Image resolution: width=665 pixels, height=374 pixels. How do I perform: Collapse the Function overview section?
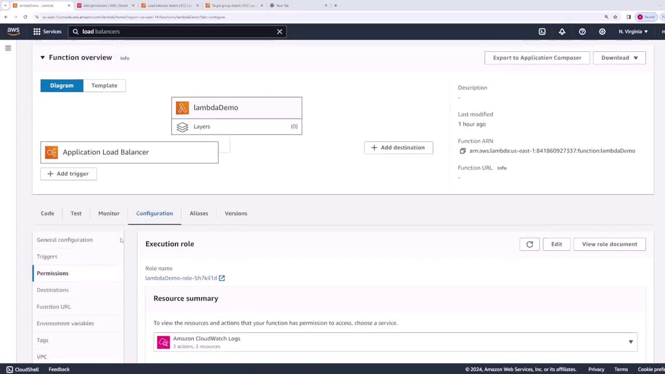[43, 58]
